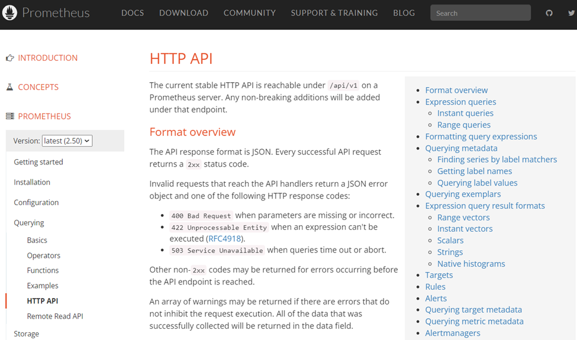The image size is (577, 340).
Task: Go to the Download page from navbar
Action: tap(183, 13)
